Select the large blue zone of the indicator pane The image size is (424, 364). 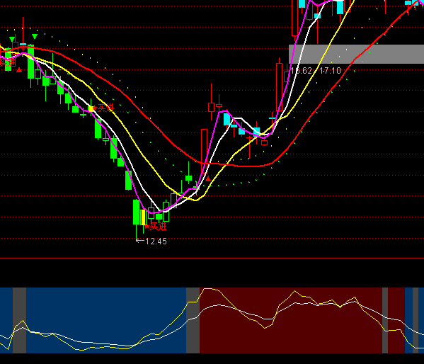point(106,320)
